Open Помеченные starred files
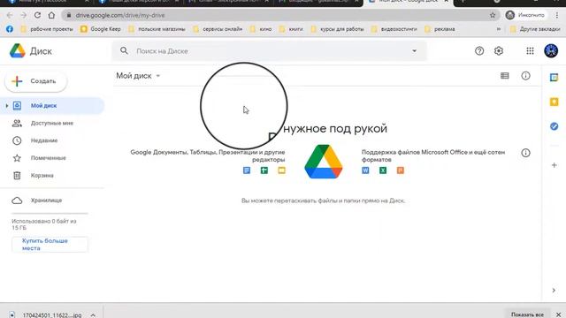The width and height of the screenshot is (566, 318). [x=48, y=158]
